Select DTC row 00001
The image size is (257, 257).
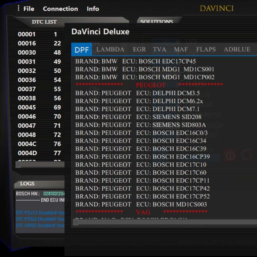[39, 34]
